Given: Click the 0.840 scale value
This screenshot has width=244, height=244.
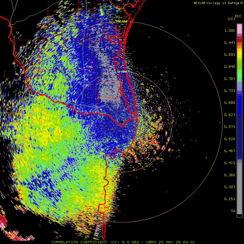Looking at the screenshot, I should [x=230, y=67].
